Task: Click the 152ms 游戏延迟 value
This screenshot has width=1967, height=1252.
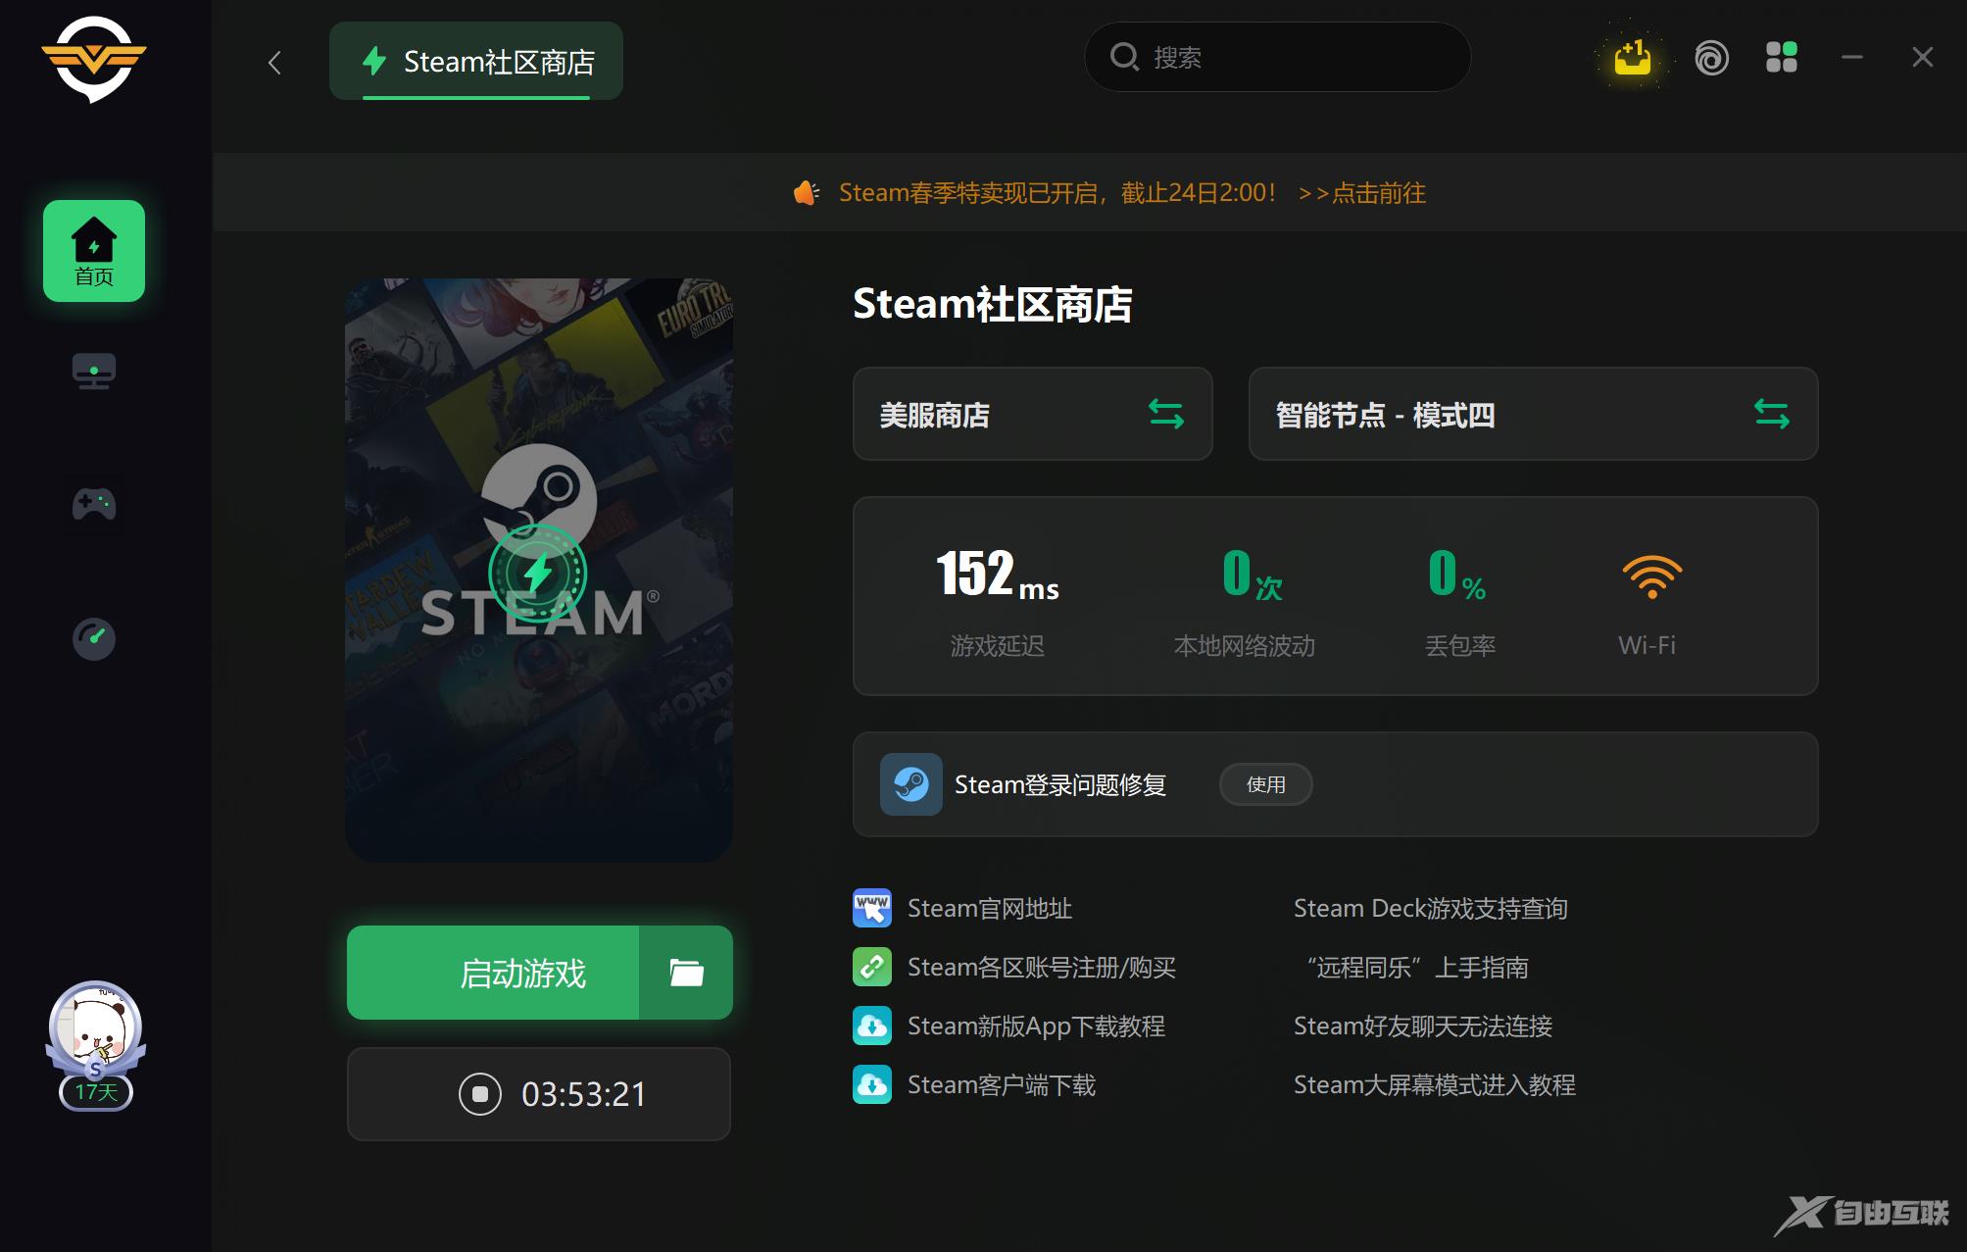Action: click(x=998, y=575)
